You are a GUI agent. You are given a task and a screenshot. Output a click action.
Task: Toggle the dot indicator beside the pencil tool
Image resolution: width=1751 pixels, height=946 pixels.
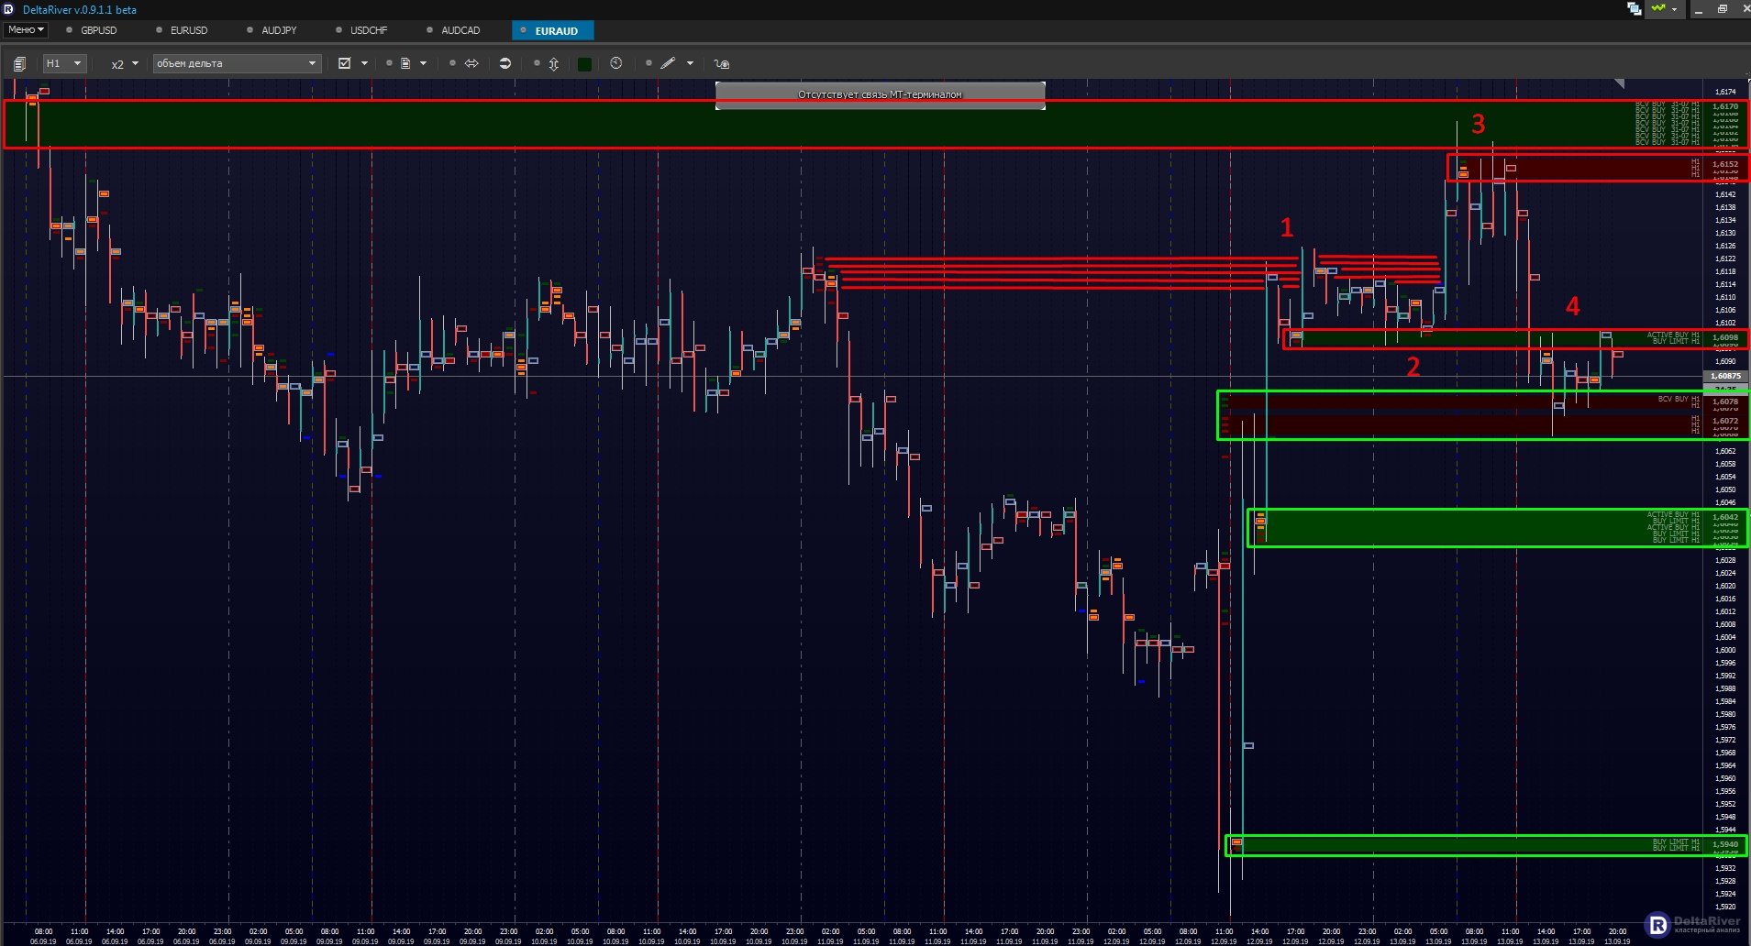pyautogui.click(x=648, y=63)
